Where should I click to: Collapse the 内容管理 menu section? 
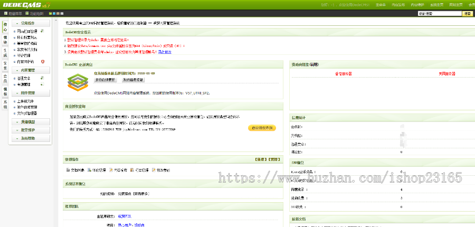31,70
